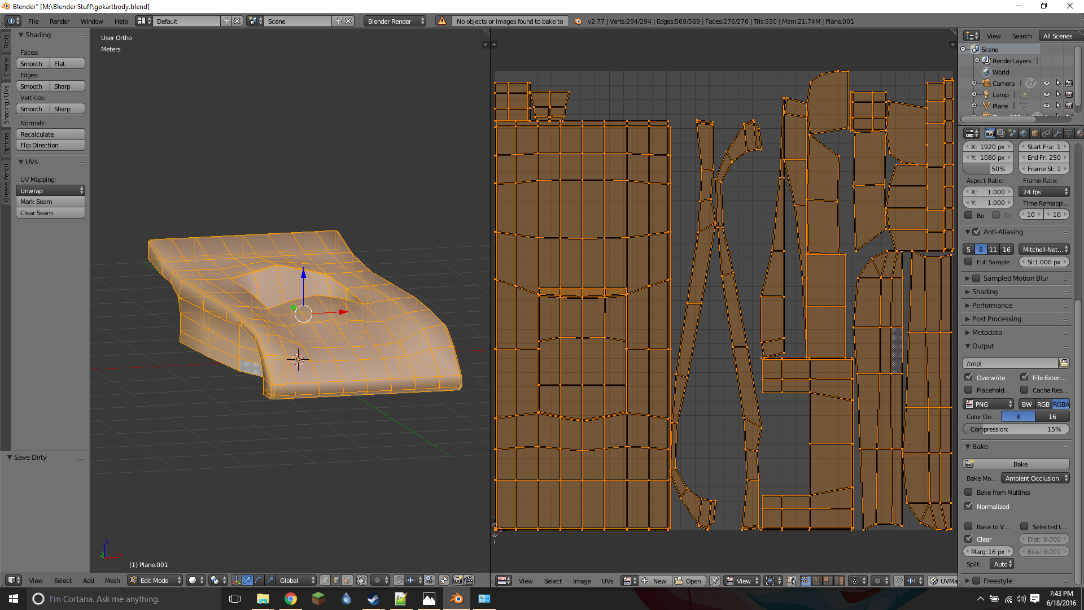
Task: Open Unwrap UV mapping dropdown
Action: coord(50,190)
